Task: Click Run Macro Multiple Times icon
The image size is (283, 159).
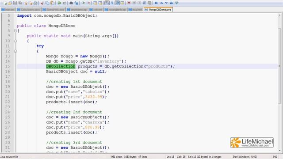Action: click(x=144, y=3)
